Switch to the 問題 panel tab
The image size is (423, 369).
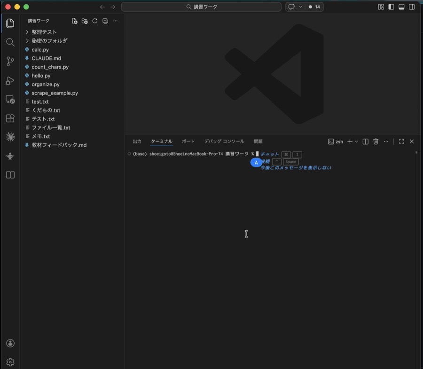click(x=258, y=141)
